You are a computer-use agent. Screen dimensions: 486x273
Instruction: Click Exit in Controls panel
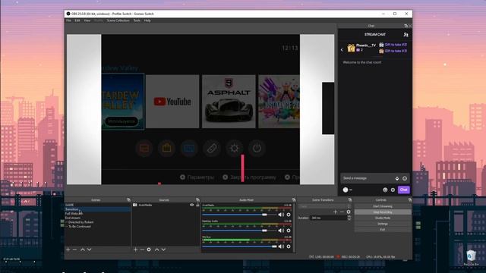pos(383,229)
